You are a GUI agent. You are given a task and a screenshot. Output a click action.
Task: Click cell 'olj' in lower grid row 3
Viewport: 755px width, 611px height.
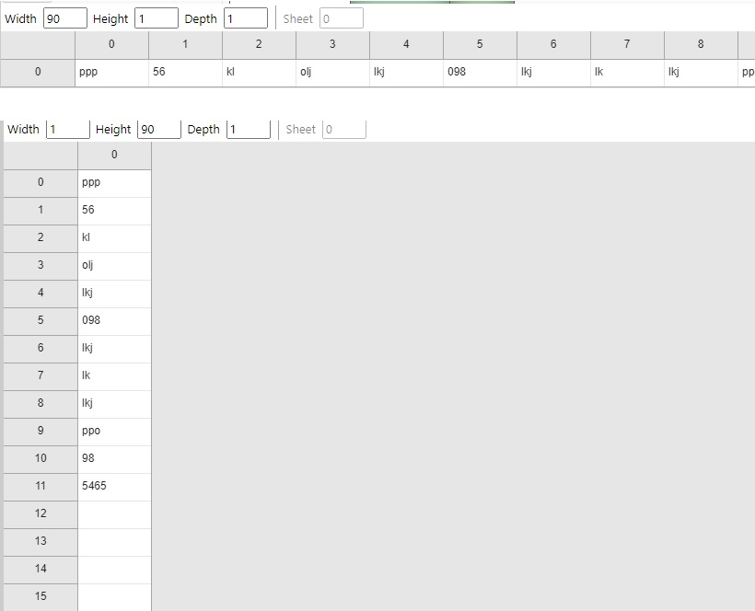click(114, 266)
